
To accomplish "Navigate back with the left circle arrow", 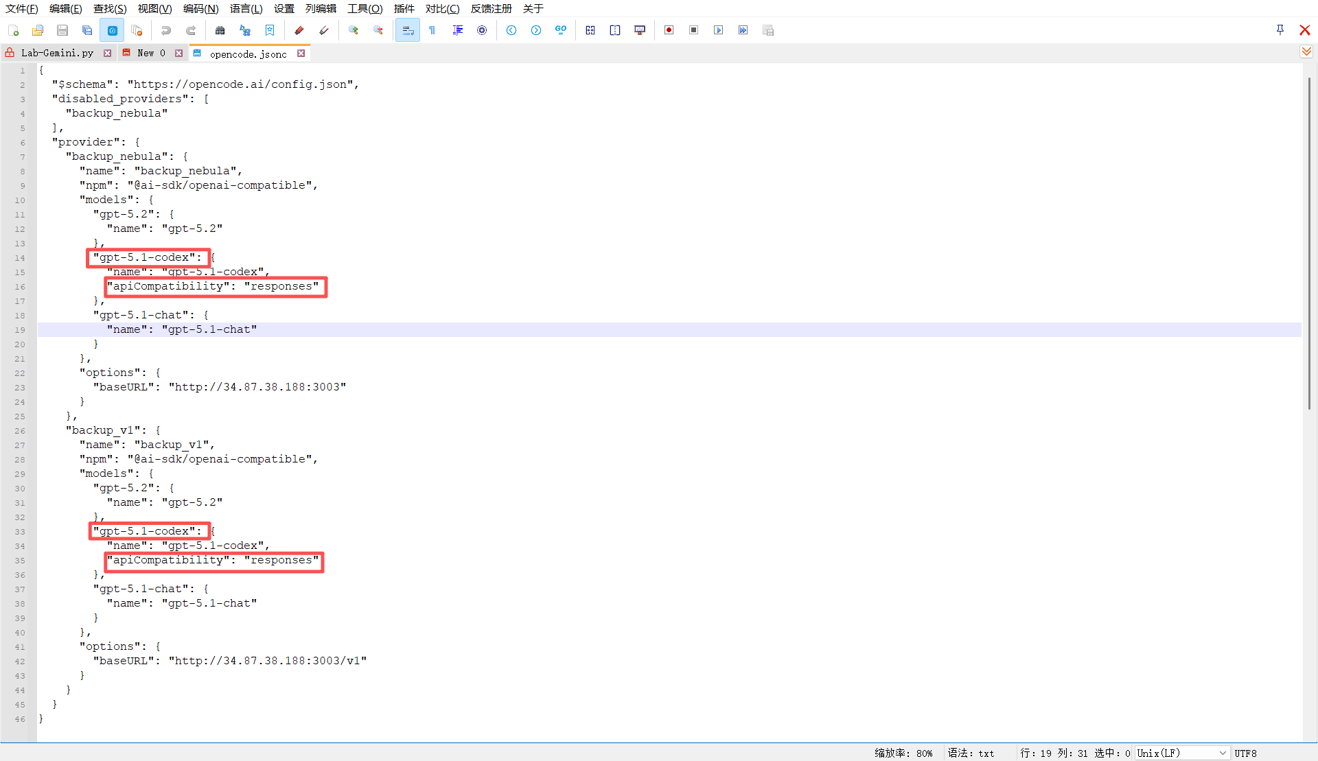I will [x=511, y=30].
